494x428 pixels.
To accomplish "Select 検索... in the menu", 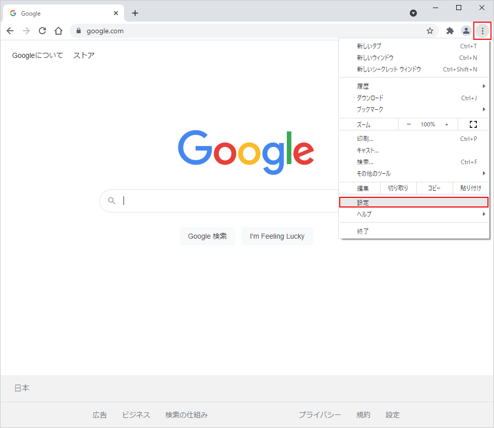I will pos(414,162).
